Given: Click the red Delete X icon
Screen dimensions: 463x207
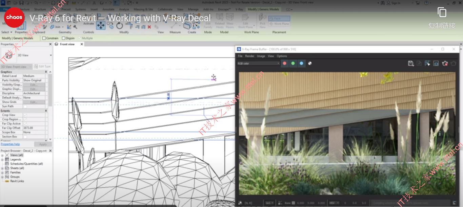Looking at the screenshot, I should pos(149,27).
